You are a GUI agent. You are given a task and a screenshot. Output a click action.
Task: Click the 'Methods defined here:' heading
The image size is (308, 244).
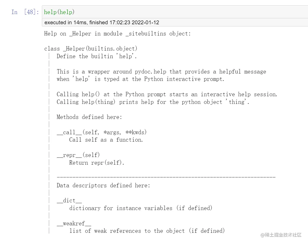coord(89,117)
